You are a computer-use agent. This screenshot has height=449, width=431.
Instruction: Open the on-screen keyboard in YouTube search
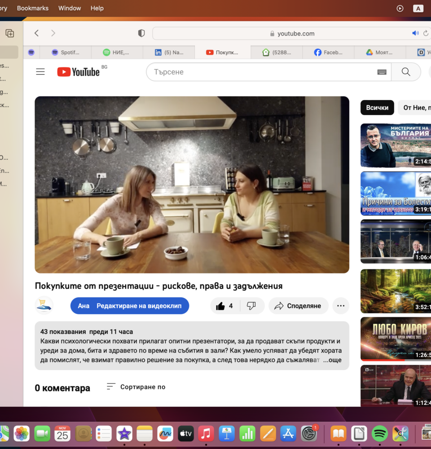point(382,72)
